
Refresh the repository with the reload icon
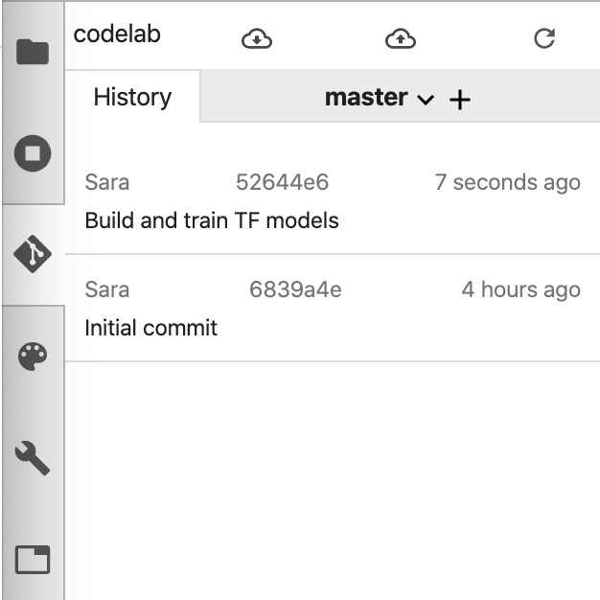543,38
